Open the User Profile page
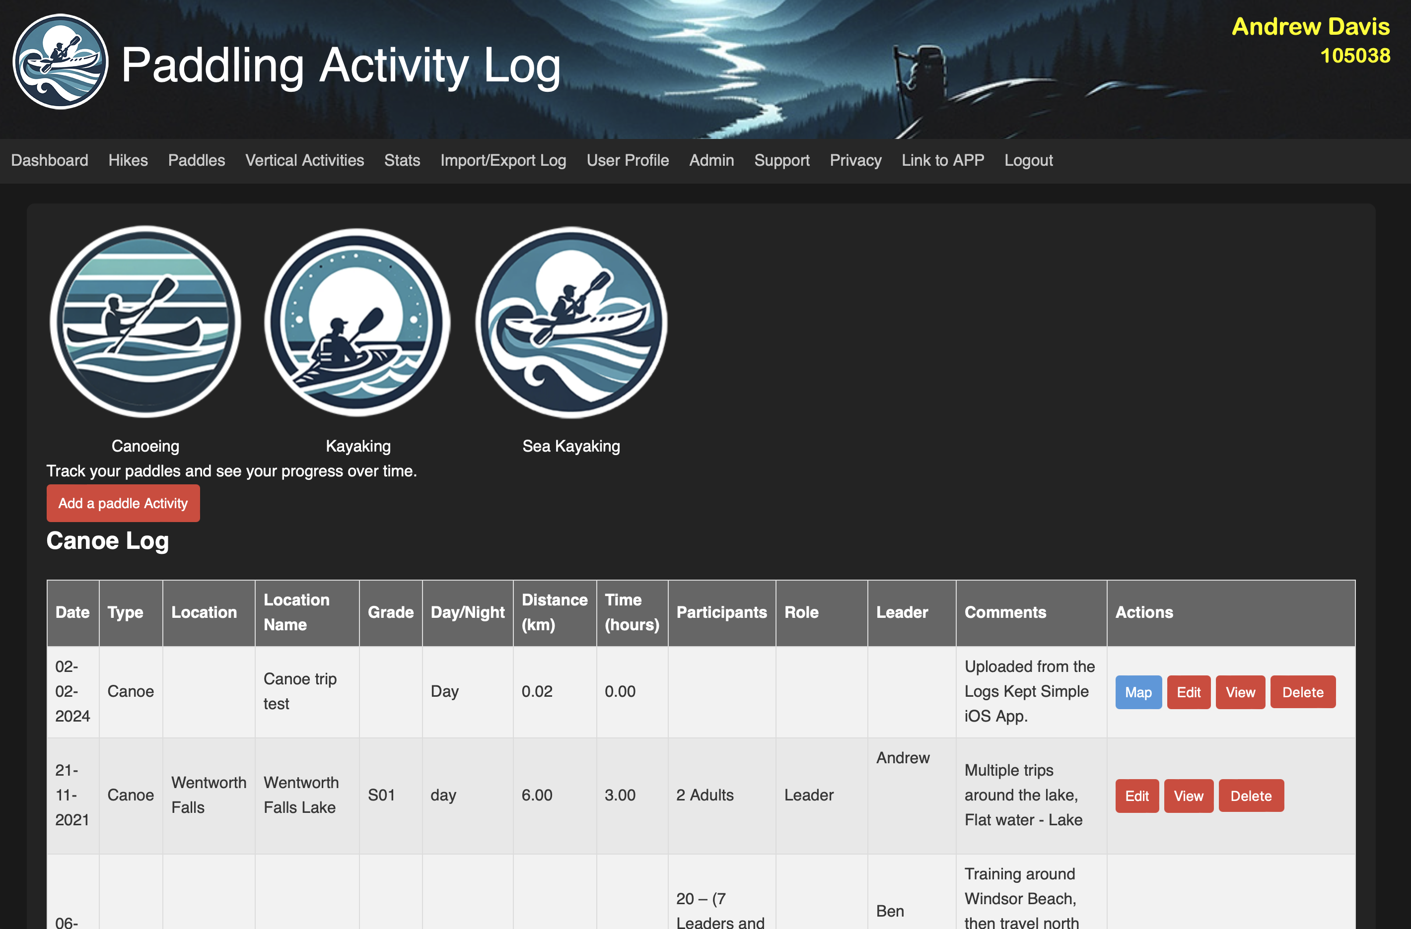 628,161
